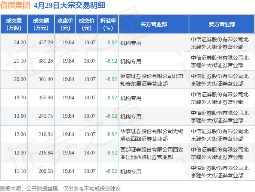This screenshot has height=192, width=255.
Task: Click buyer 华泰证券无锡解放西路证券营业部
Action: pyautogui.click(x=152, y=135)
